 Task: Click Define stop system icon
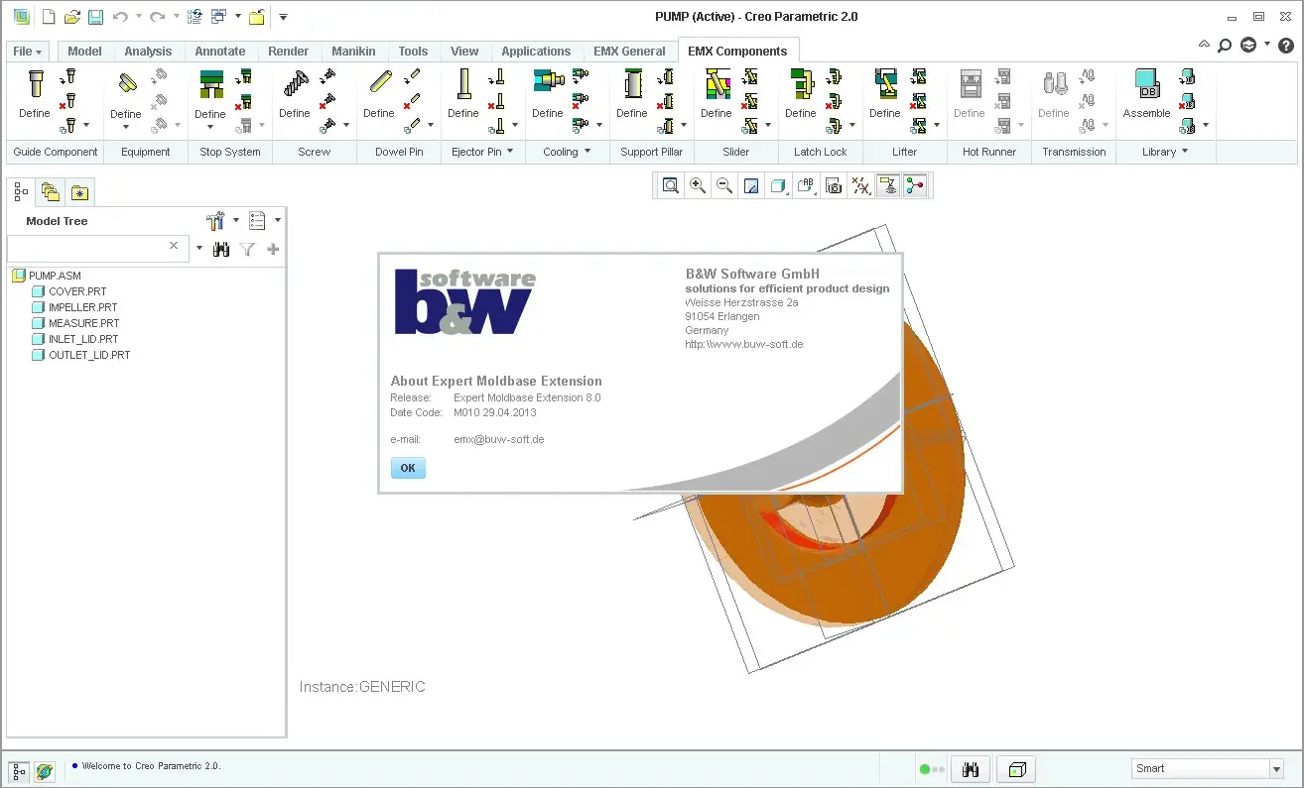(x=210, y=83)
